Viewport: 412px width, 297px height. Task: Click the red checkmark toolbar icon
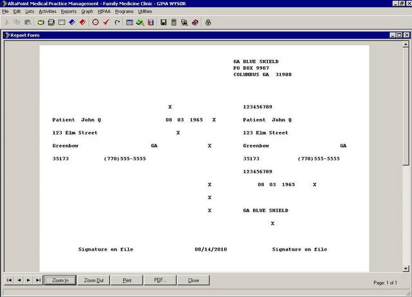coord(106,22)
